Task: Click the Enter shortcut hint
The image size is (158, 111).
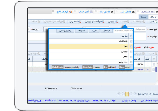Action: click(122, 67)
